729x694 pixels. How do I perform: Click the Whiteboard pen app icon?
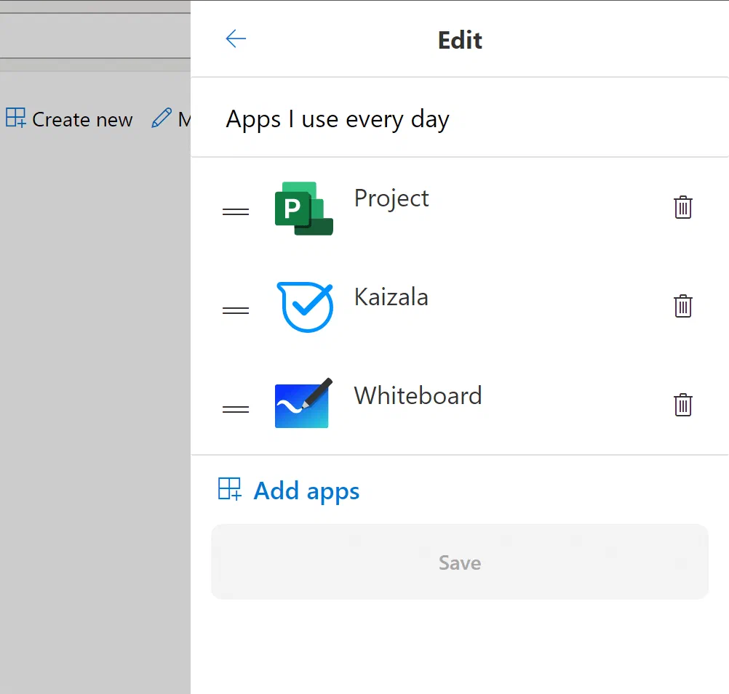tap(303, 403)
